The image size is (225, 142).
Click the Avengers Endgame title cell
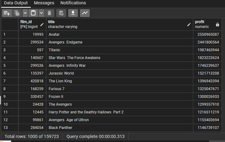[120, 42]
